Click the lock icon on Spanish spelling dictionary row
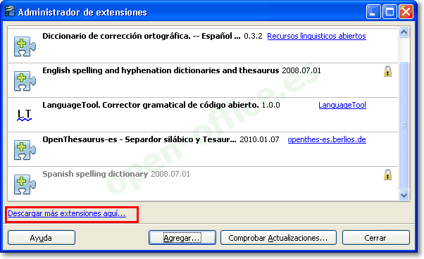The height and width of the screenshot is (259, 424). click(x=387, y=175)
